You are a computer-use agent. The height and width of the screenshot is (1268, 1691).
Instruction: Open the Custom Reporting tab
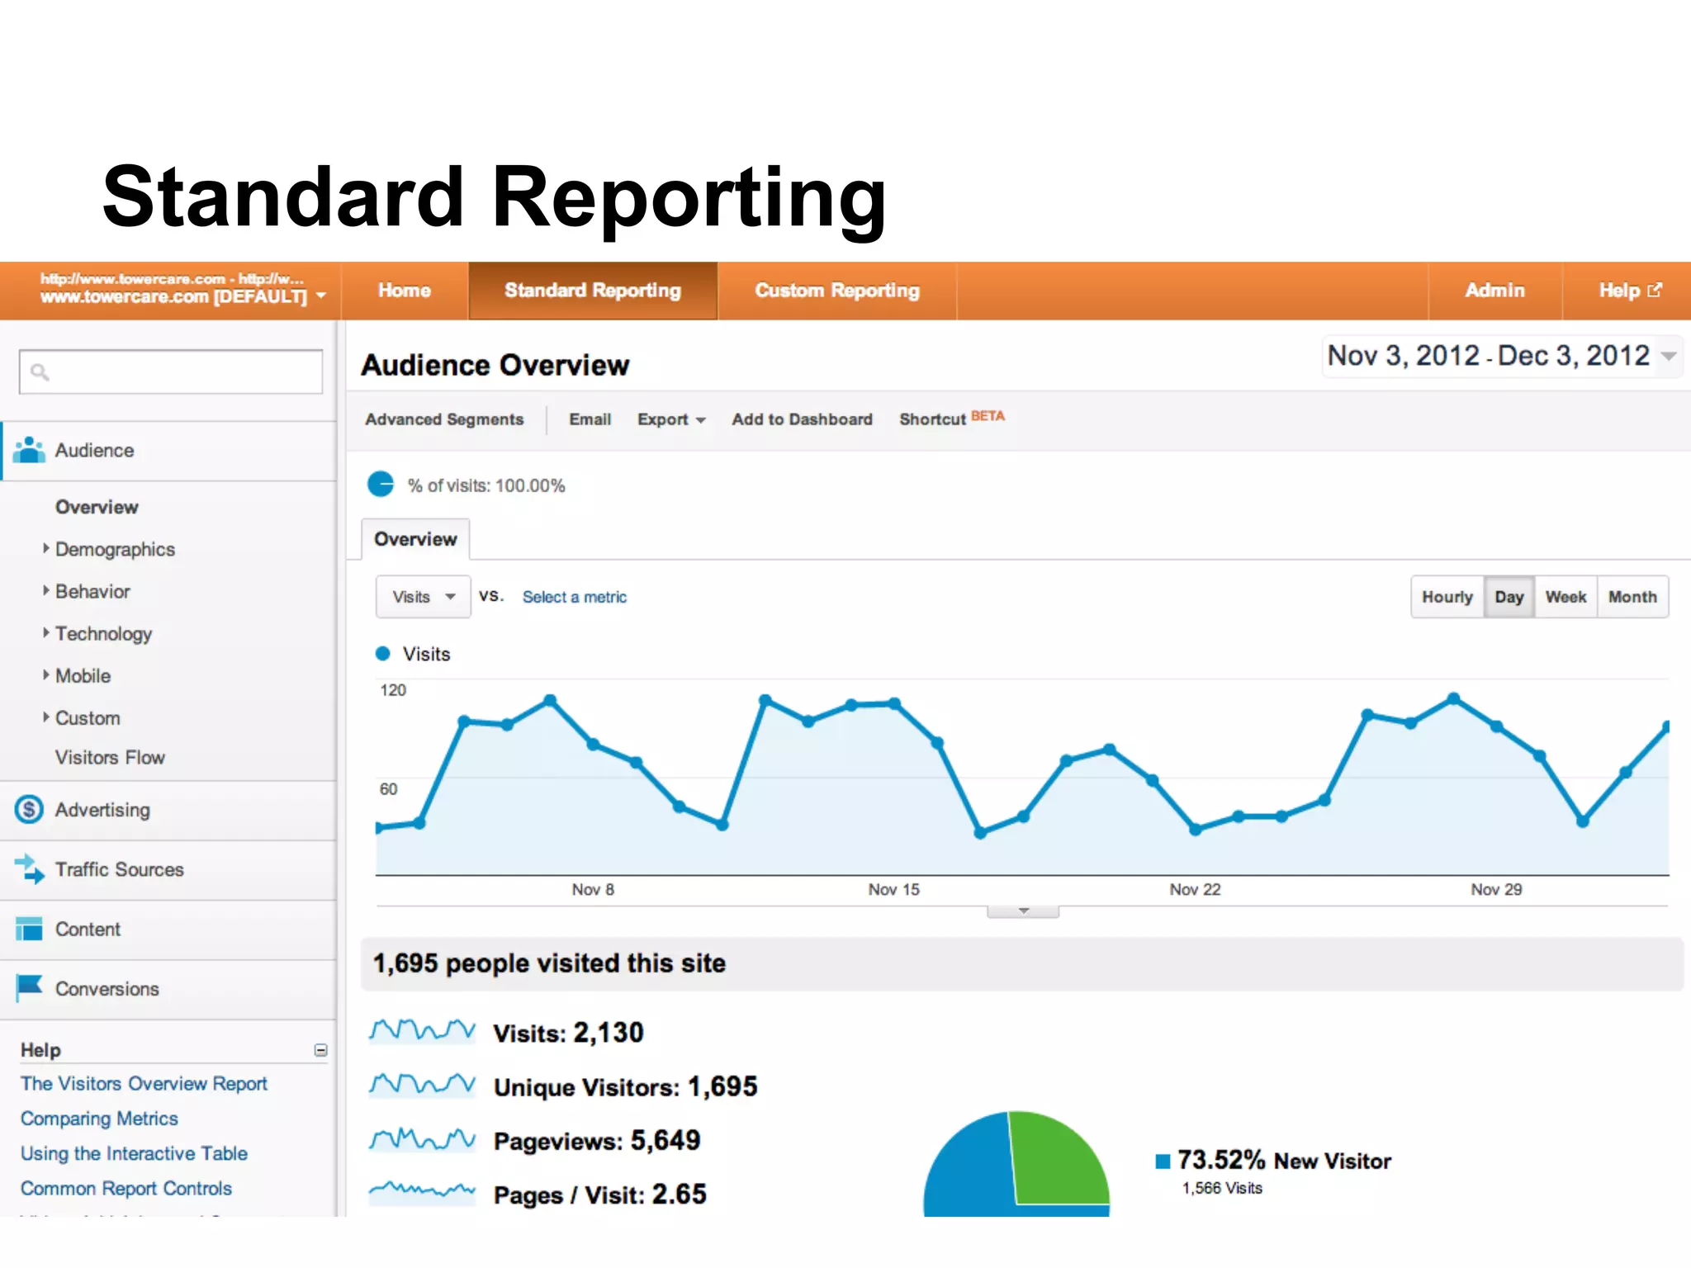click(x=836, y=291)
